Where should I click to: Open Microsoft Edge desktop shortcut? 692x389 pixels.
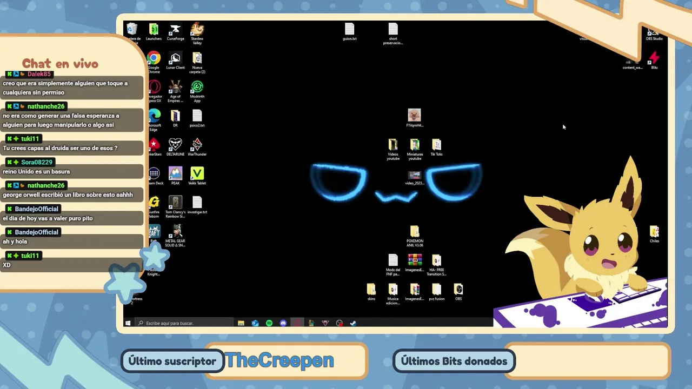pyautogui.click(x=154, y=120)
